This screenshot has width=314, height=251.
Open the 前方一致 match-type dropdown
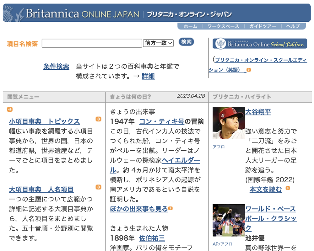click(158, 43)
